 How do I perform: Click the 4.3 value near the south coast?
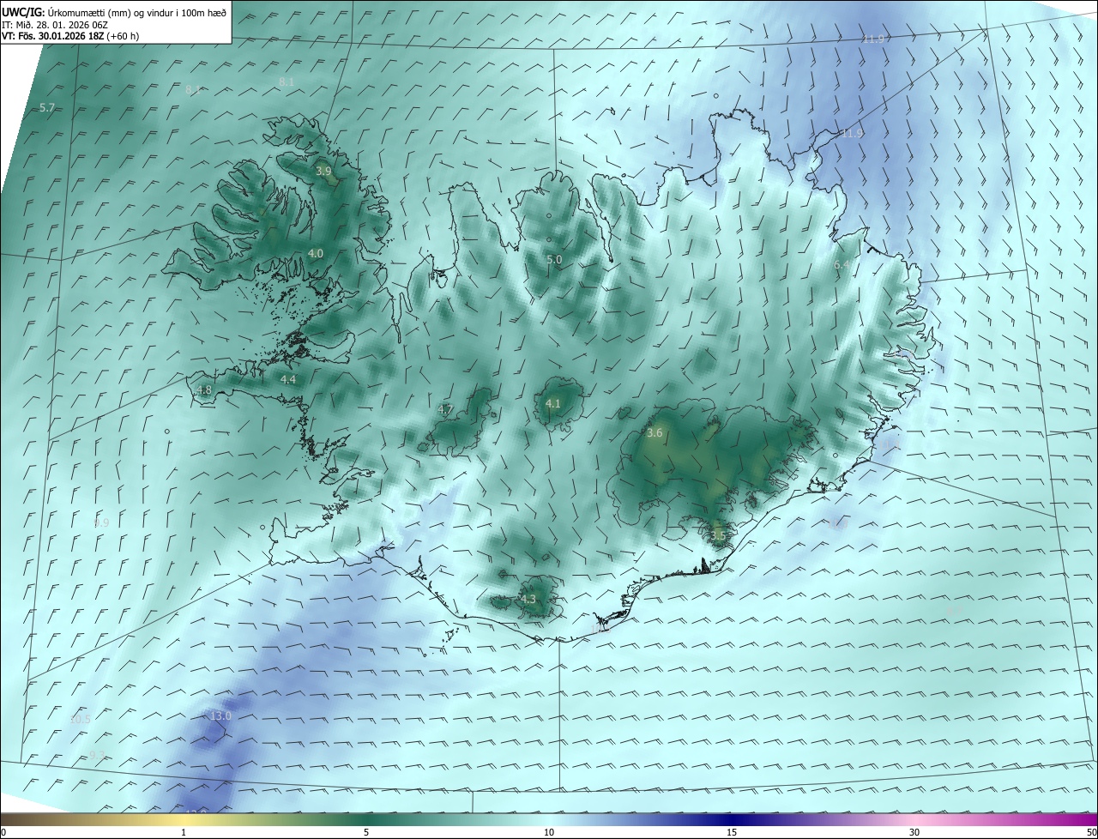(x=528, y=600)
